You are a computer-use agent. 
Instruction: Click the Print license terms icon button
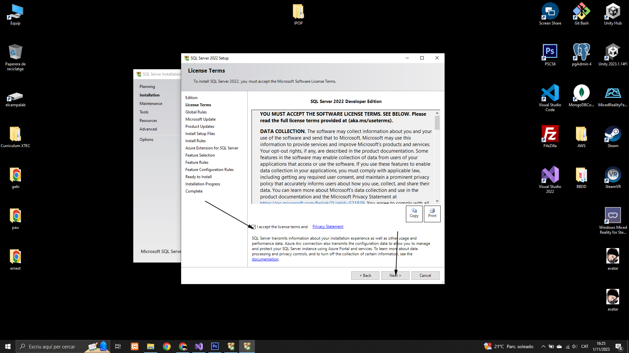(432, 213)
